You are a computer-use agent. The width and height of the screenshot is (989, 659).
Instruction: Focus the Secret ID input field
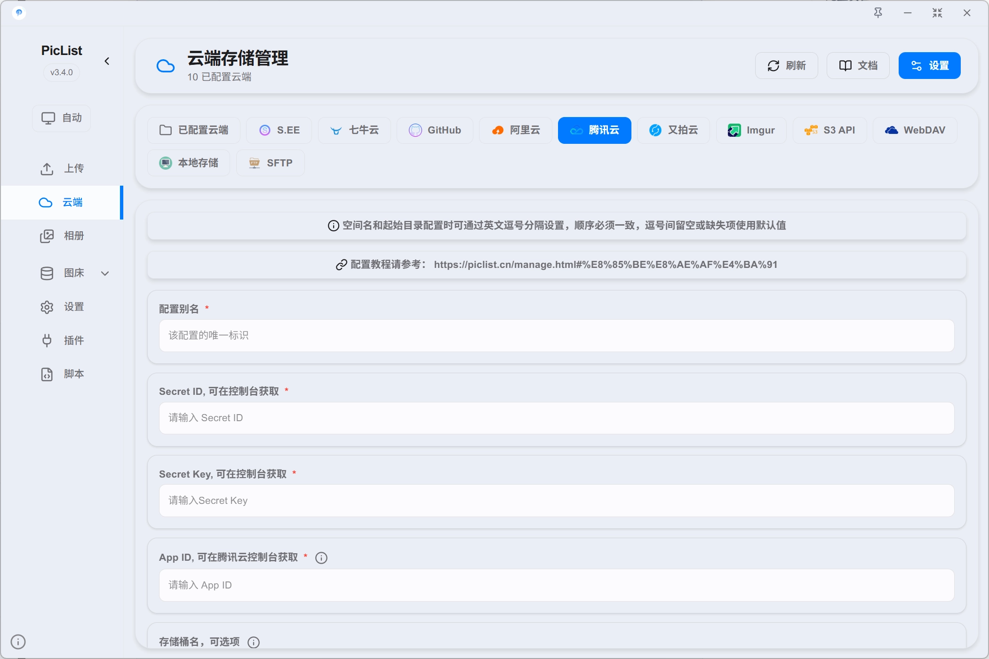[x=557, y=418]
